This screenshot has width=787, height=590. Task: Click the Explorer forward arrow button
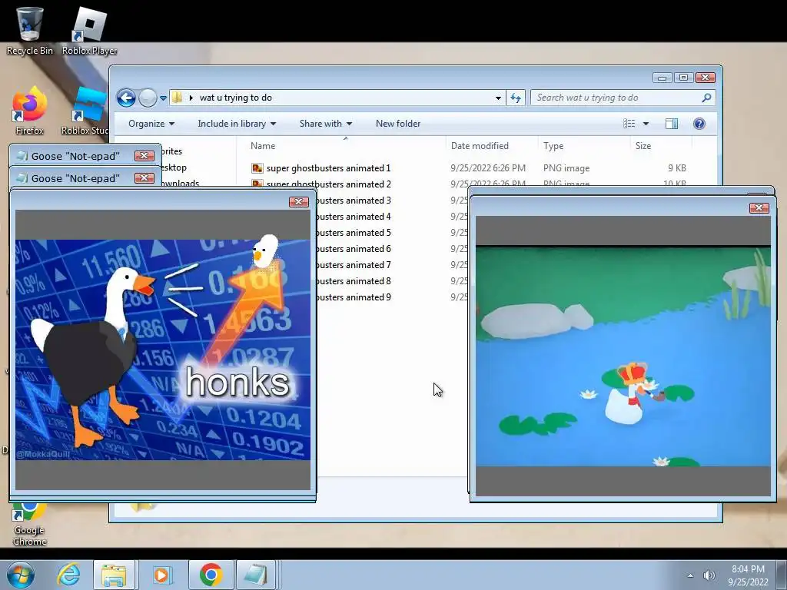(148, 98)
